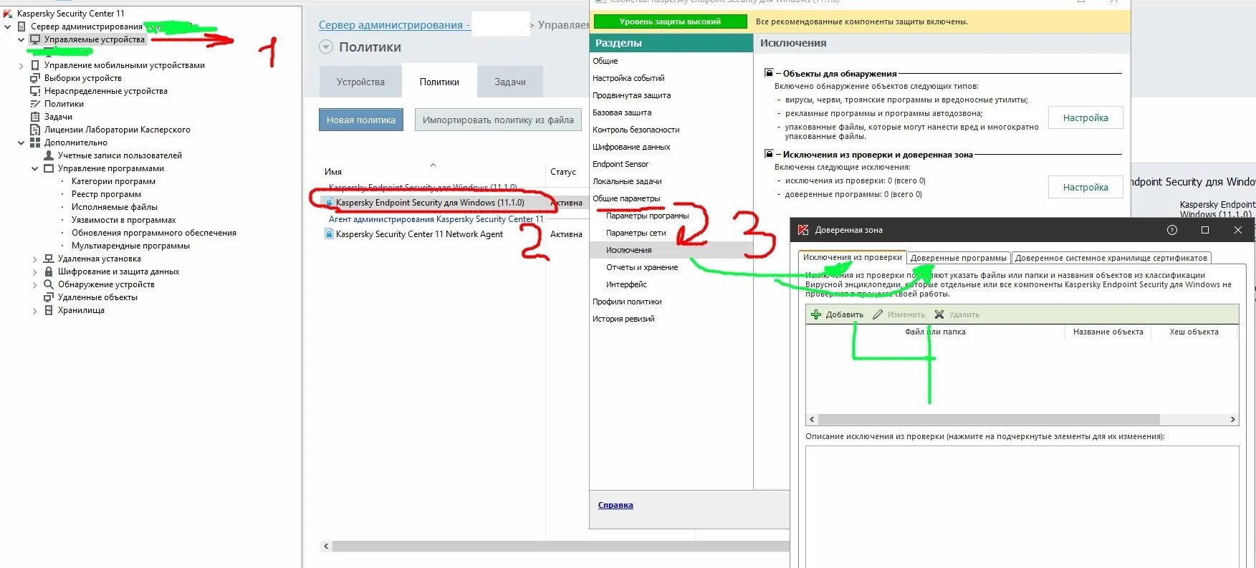The width and height of the screenshot is (1256, 568).
Task: Toggle the lock beside Объекты для обнаружения
Action: [769, 73]
